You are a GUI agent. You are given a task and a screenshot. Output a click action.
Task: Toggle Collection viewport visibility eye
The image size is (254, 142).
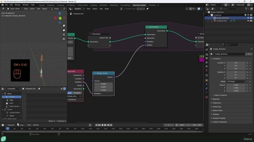(248, 15)
